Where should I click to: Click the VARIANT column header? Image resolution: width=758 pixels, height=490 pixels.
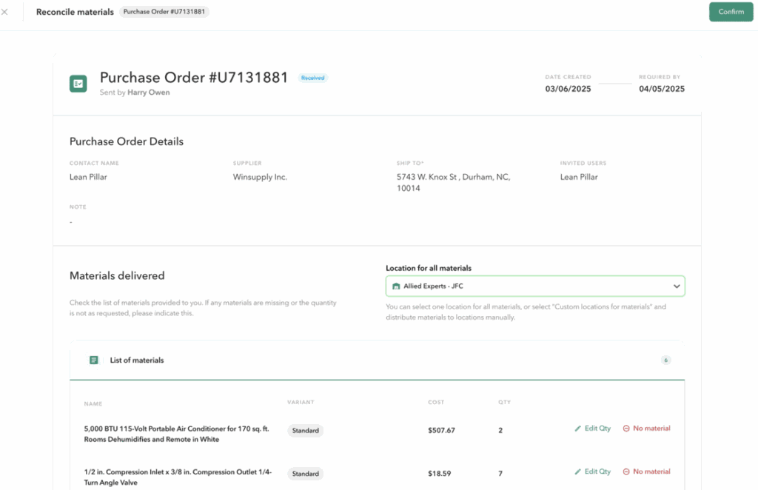[301, 402]
